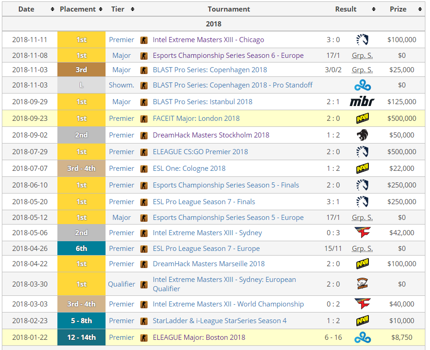This screenshot has height=350, width=430.
Task: Open ELEAGUE CS:GO Premier 2018 link
Action: [x=200, y=152]
